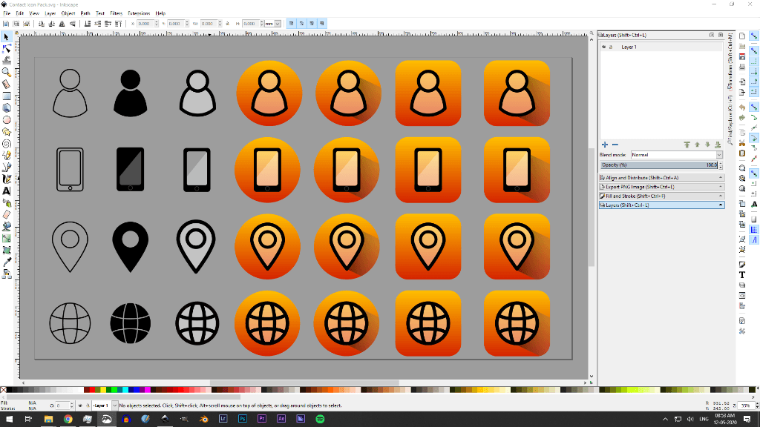Select the Calligraphy tool
Image resolution: width=760 pixels, height=427 pixels.
(7, 178)
